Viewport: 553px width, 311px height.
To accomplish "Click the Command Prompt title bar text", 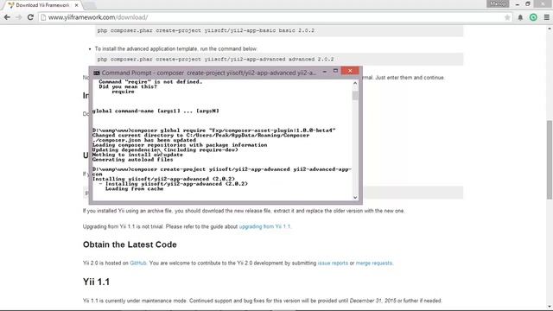I will (209, 73).
